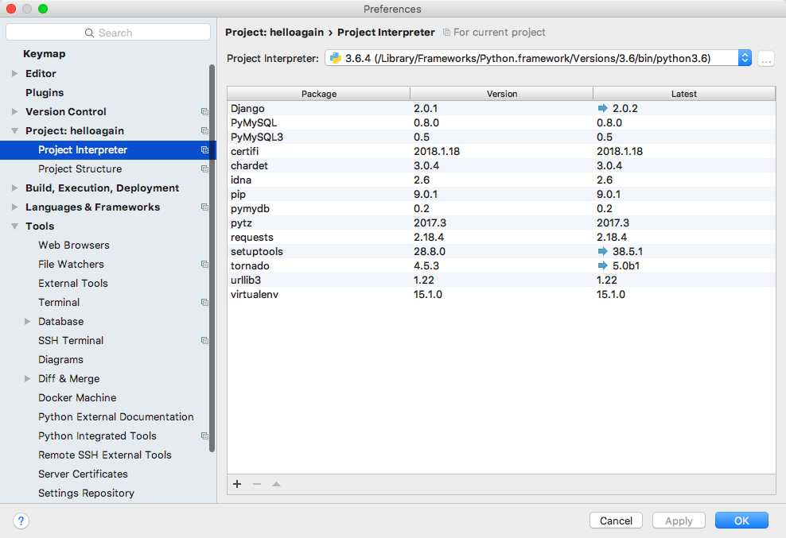
Task: Click the Cancel button
Action: (x=616, y=521)
